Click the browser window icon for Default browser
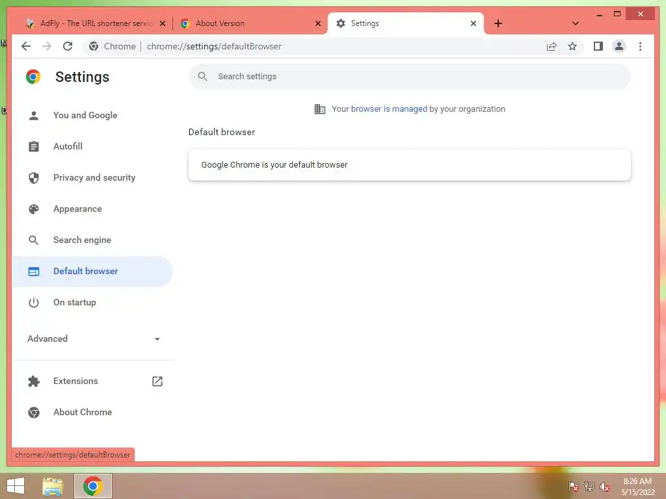Screen dimensions: 666x499 pyautogui.click(x=34, y=272)
